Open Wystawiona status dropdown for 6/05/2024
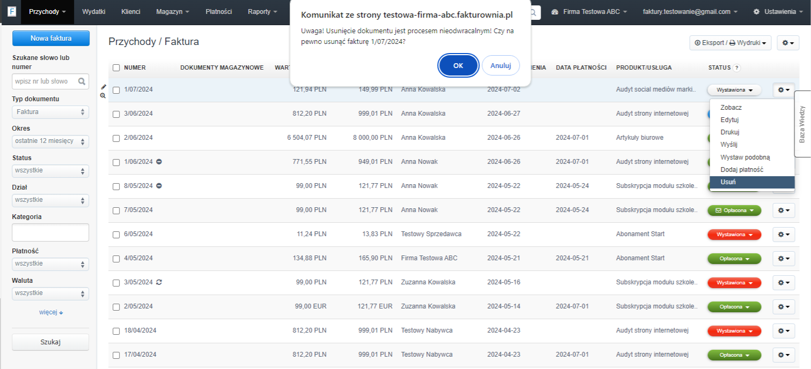Image resolution: width=811 pixels, height=369 pixels. point(734,235)
